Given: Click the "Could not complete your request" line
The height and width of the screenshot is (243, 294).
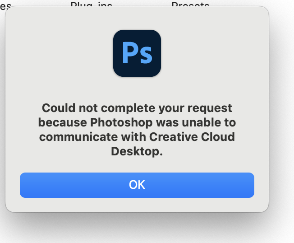Looking at the screenshot, I should 137,108.
